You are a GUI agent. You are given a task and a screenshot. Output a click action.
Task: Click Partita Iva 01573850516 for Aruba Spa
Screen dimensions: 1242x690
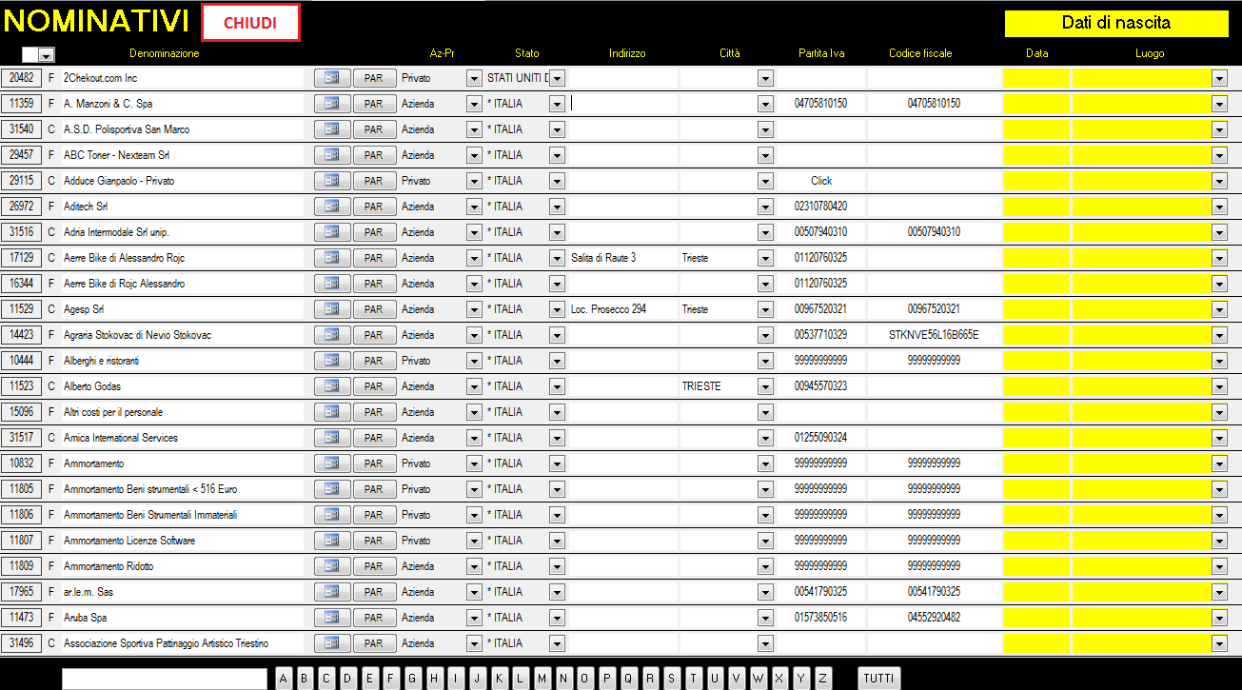820,618
